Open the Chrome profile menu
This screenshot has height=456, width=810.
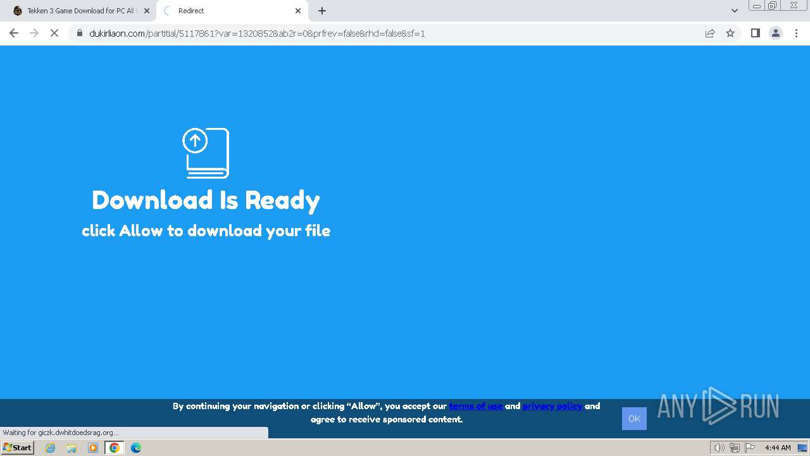776,33
